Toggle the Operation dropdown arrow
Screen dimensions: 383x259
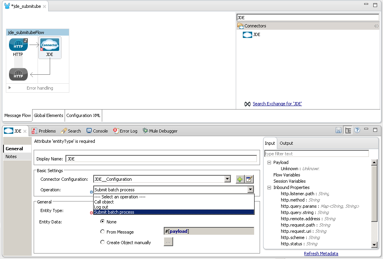[x=250, y=189]
